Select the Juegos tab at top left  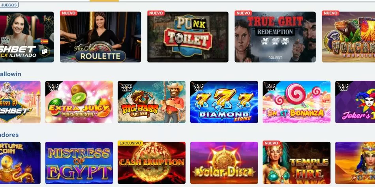[x=9, y=5]
